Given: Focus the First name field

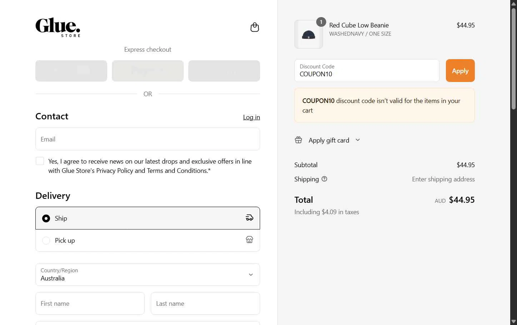Looking at the screenshot, I should 90,304.
